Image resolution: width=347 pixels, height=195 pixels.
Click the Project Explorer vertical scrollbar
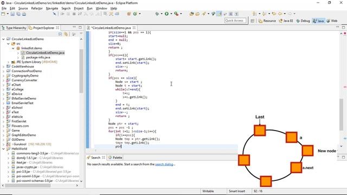[81, 71]
